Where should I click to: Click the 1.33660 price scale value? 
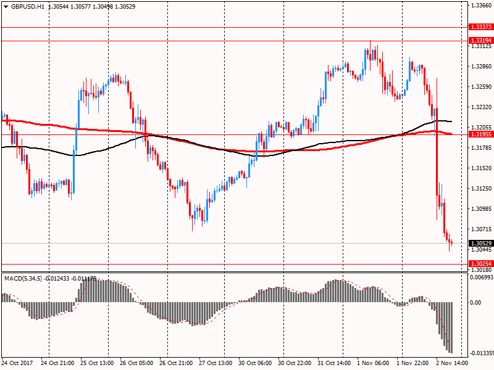pyautogui.click(x=482, y=6)
